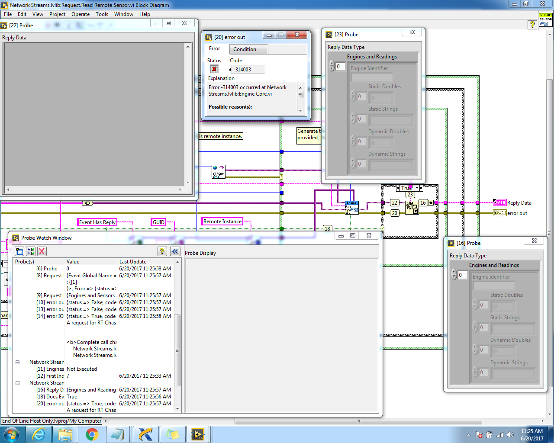Click probe marker 23 in case structure
554x443 pixels.
tap(410, 195)
